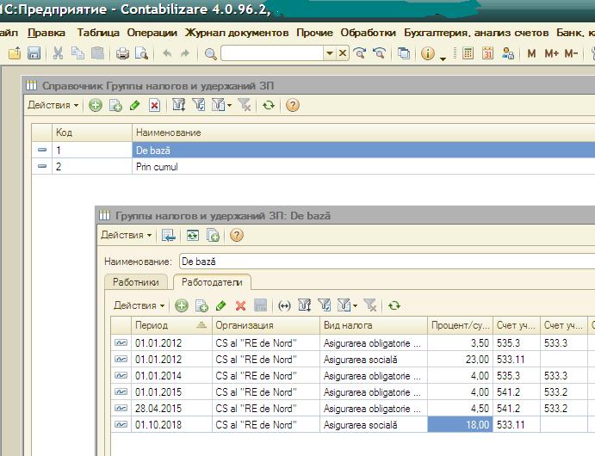Open the Операции menu

[x=152, y=33]
